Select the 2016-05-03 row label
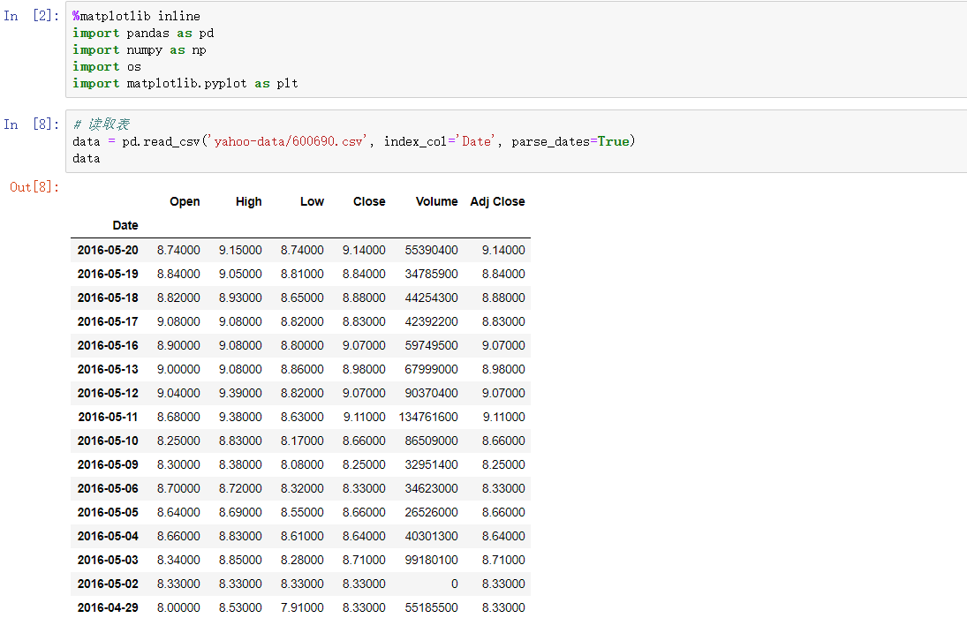This screenshot has width=967, height=618. pos(108,560)
